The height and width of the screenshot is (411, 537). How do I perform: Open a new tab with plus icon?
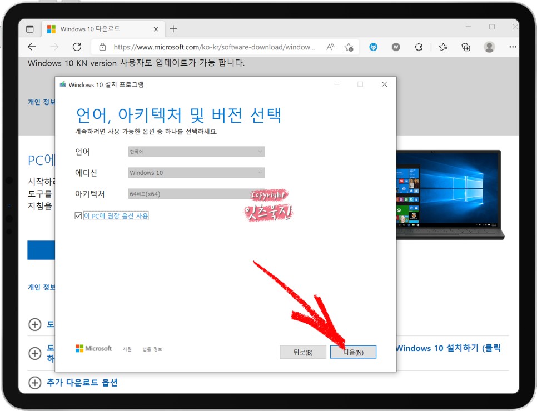click(173, 29)
